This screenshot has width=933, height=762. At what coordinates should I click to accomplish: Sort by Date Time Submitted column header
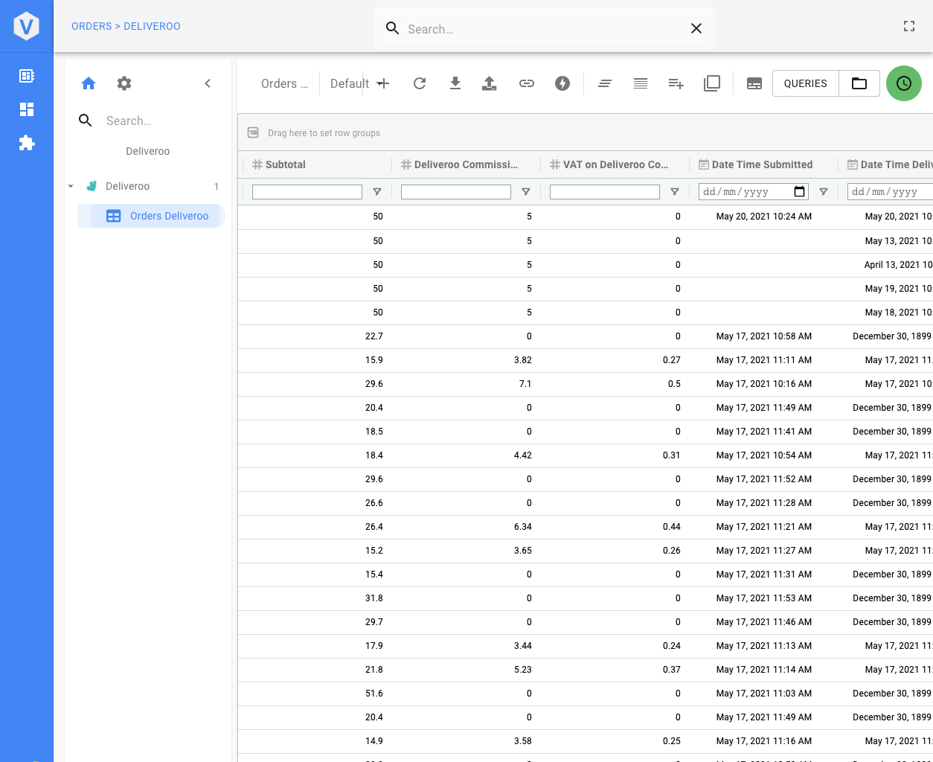pos(762,164)
